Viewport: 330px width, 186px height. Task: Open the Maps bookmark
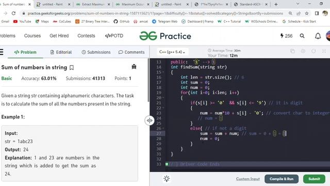pyautogui.click(x=42, y=22)
